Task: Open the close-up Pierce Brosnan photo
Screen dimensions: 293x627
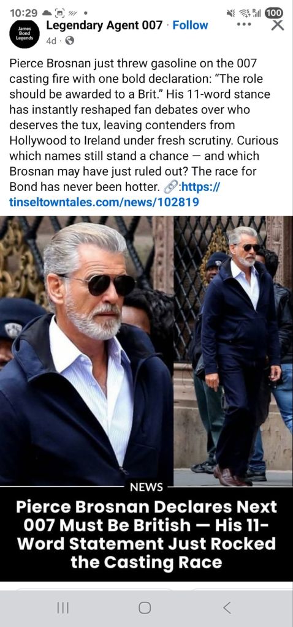Action: point(86,351)
